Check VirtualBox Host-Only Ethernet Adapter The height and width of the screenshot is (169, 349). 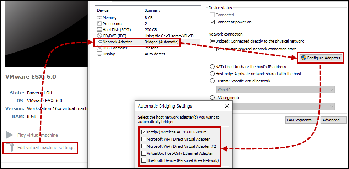click(x=144, y=153)
